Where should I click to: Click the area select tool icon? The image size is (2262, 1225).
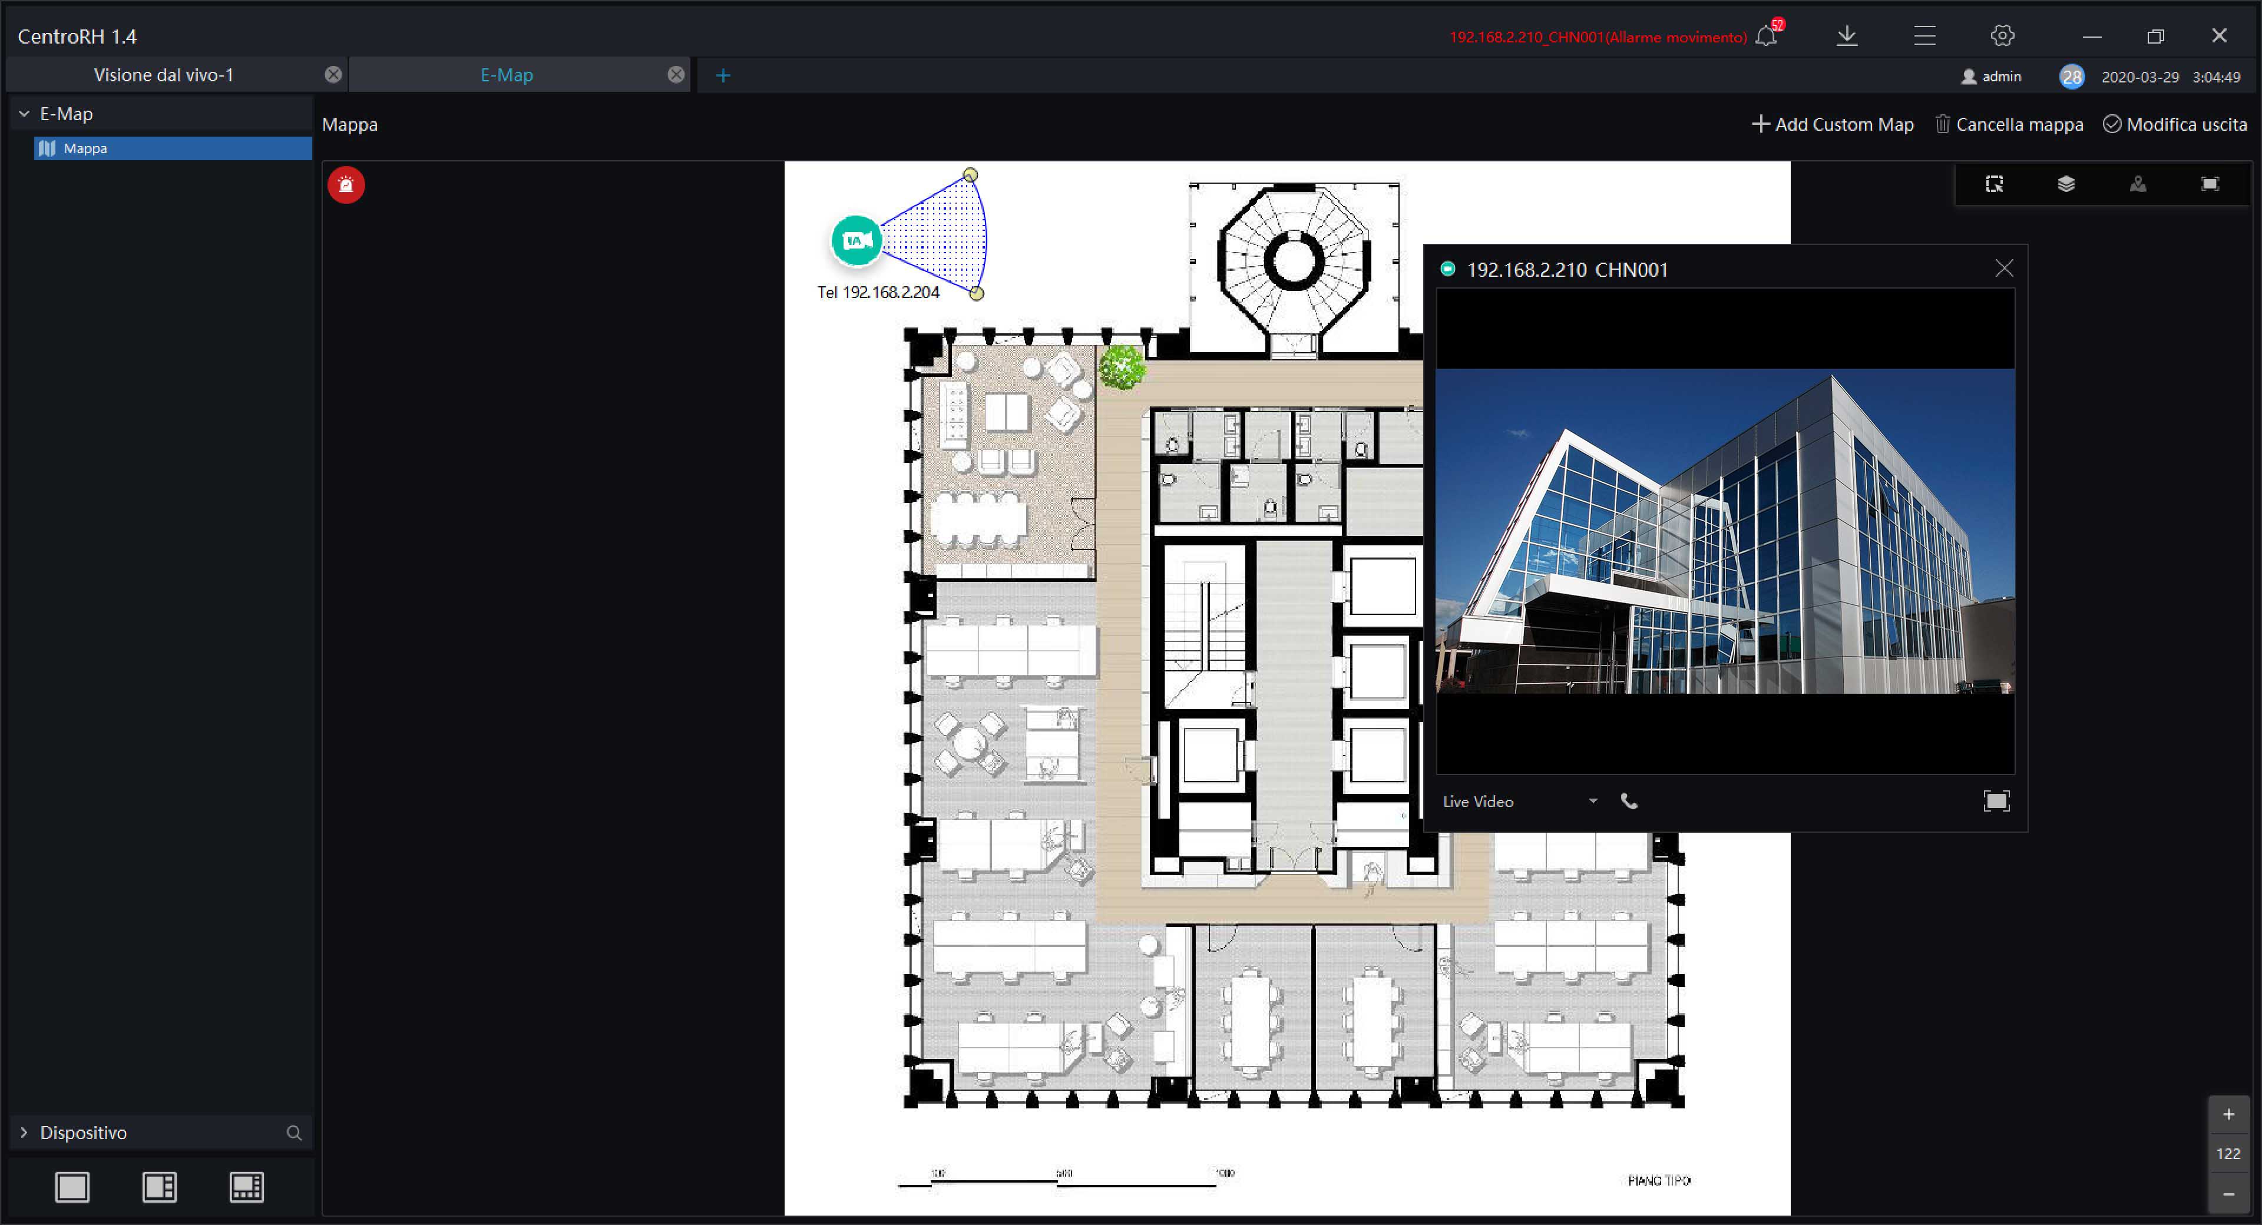coord(1994,184)
